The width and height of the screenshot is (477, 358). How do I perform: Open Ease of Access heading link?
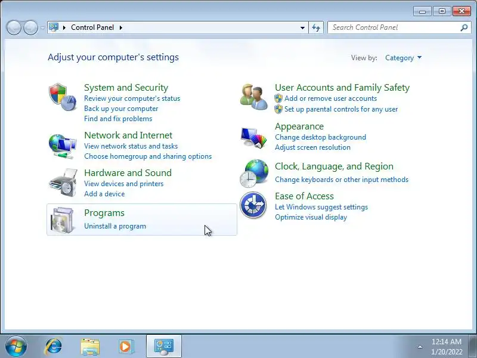(304, 196)
